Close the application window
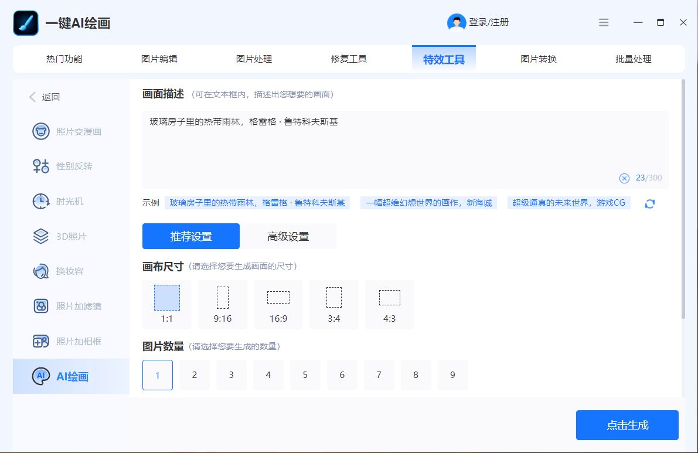This screenshot has width=698, height=453. click(683, 22)
